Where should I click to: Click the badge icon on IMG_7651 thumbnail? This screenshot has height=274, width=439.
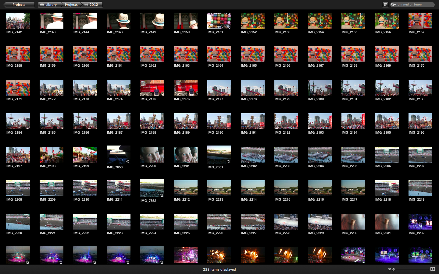[229, 162]
